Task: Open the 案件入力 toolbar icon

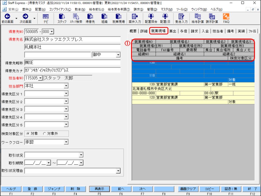Action: [x=135, y=18]
